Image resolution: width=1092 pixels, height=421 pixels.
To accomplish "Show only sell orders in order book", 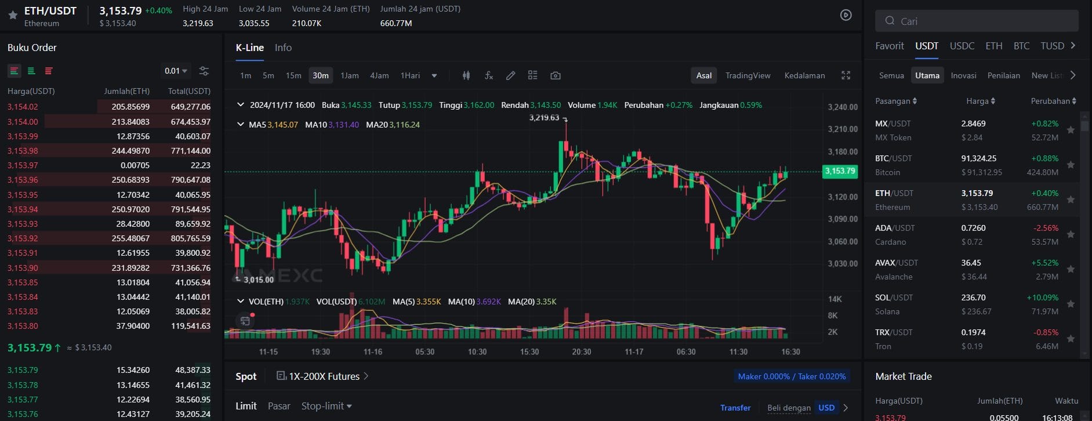I will click(49, 71).
